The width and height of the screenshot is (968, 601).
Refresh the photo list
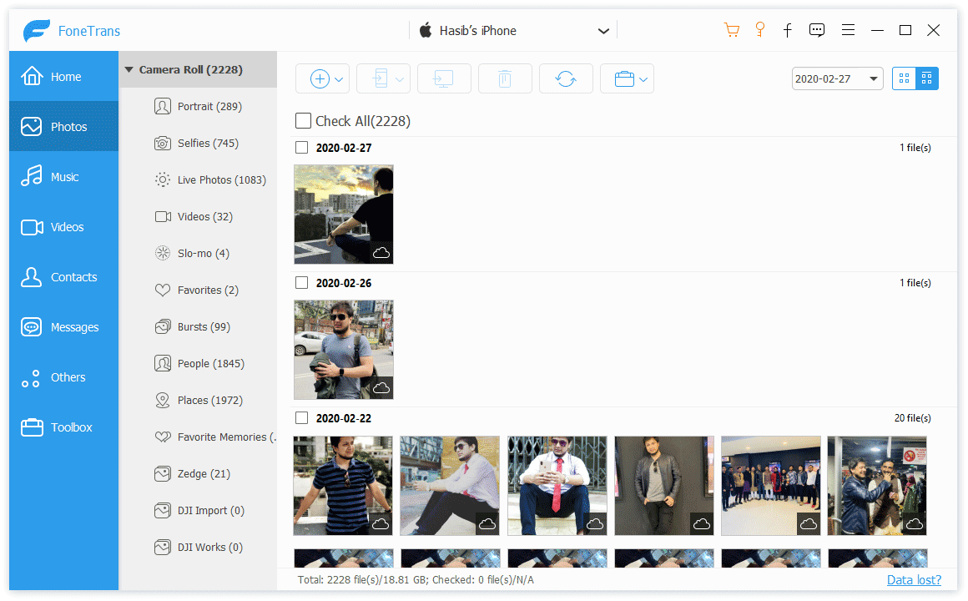pyautogui.click(x=566, y=78)
